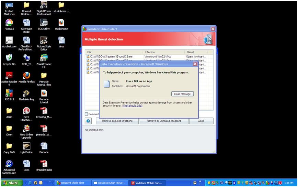Open studiohome... folder on desktop

pos(61,7)
